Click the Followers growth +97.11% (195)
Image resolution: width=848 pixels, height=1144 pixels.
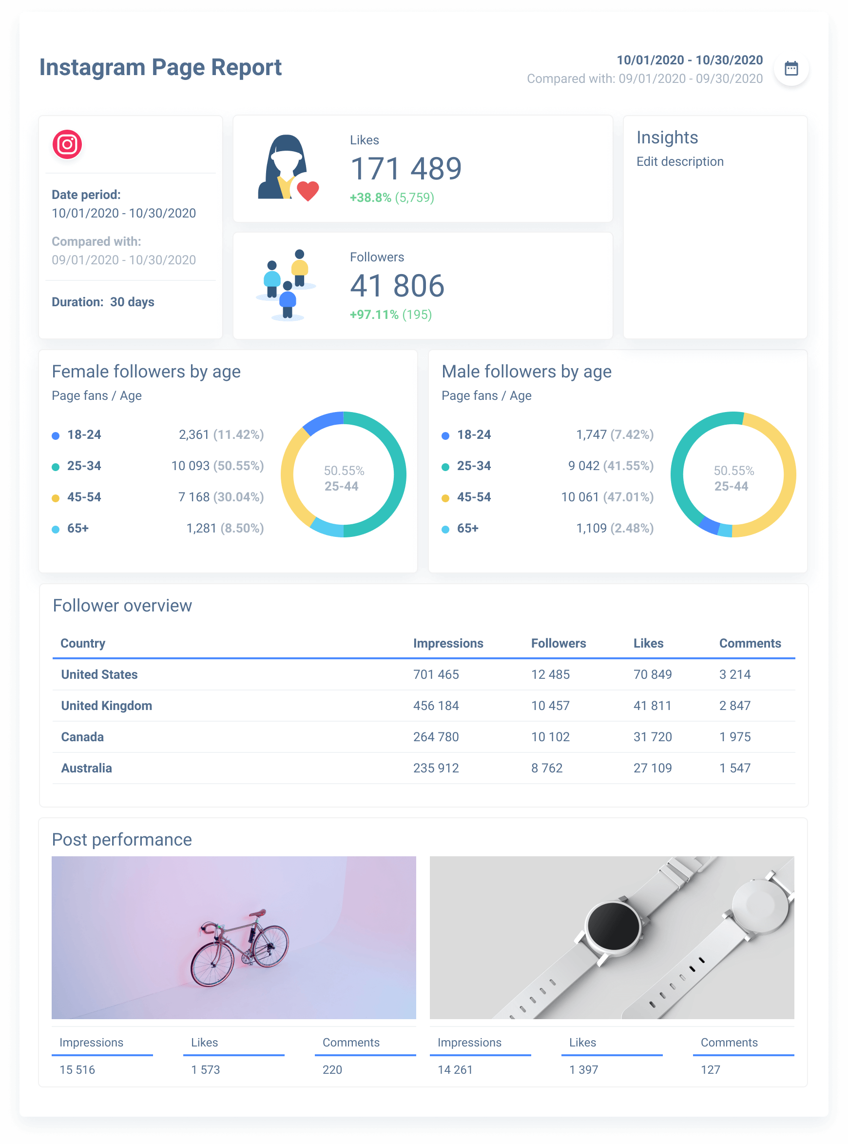coord(391,314)
